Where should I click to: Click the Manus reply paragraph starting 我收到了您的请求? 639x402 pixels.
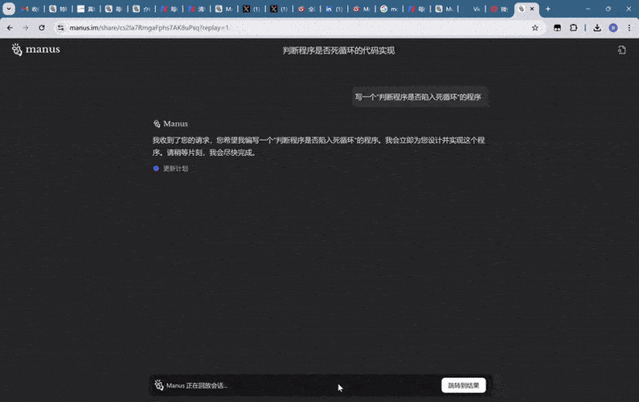pyautogui.click(x=318, y=146)
